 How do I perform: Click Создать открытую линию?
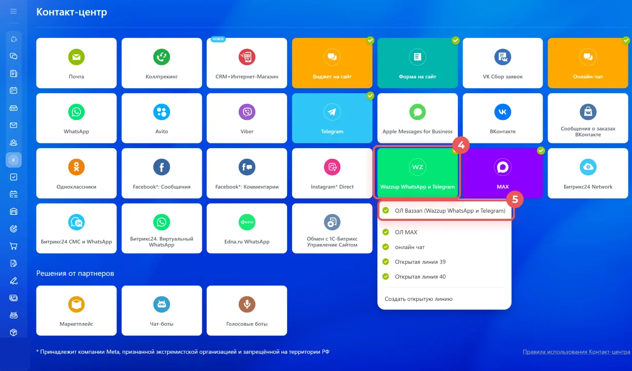(418, 299)
